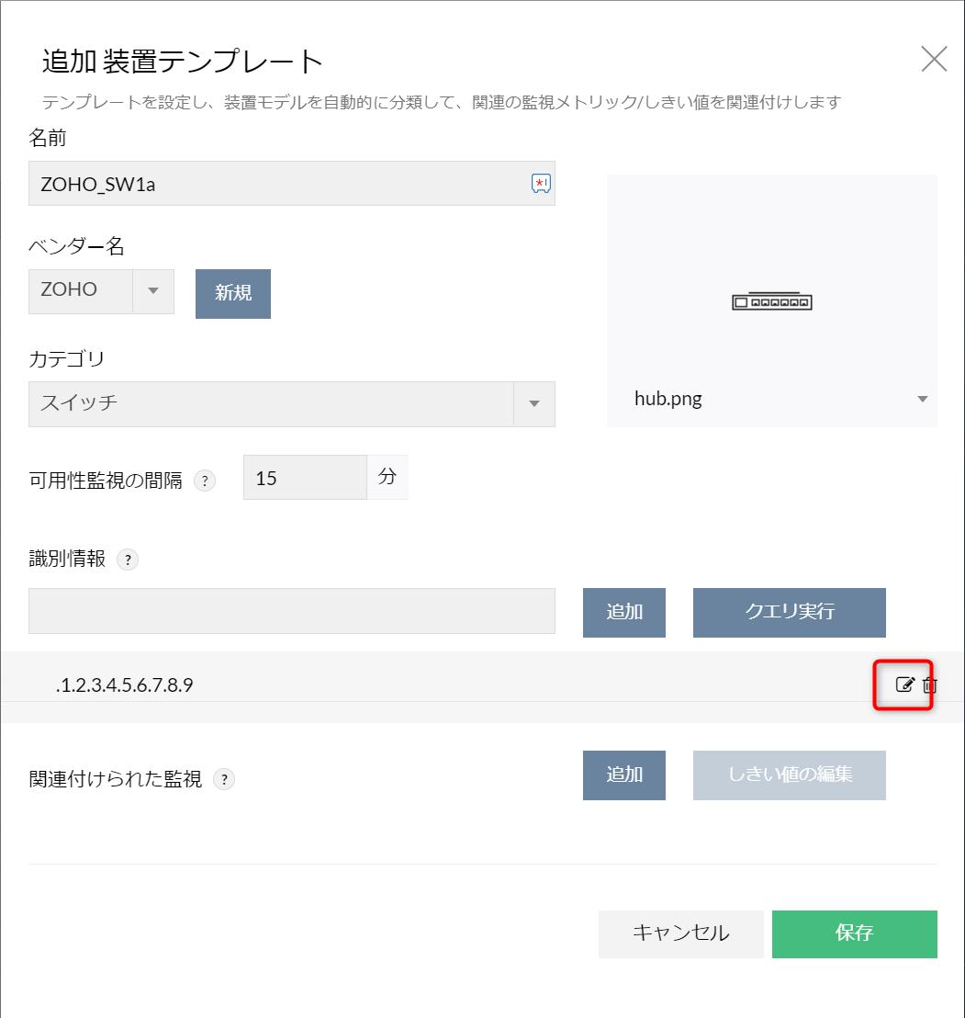The image size is (965, 1018).
Task: Save the template with the 保存 button
Action: tap(855, 933)
